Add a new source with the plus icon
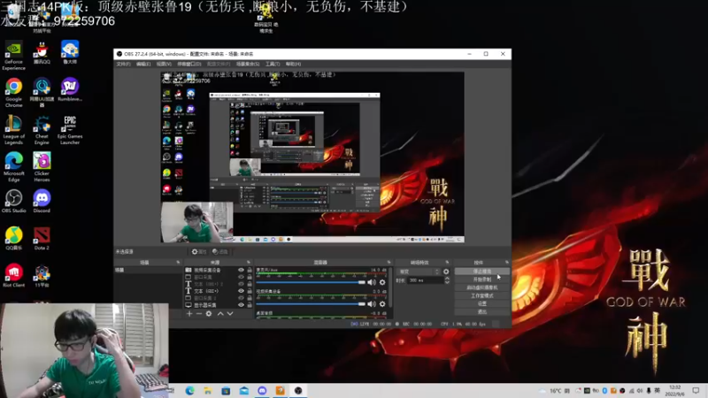The image size is (708, 398). click(x=189, y=314)
